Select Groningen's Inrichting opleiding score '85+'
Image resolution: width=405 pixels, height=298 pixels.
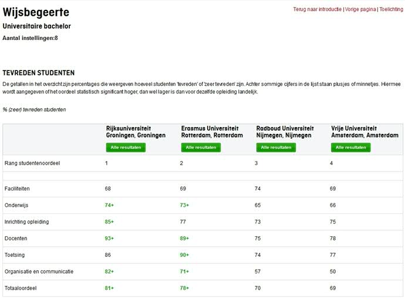point(109,222)
